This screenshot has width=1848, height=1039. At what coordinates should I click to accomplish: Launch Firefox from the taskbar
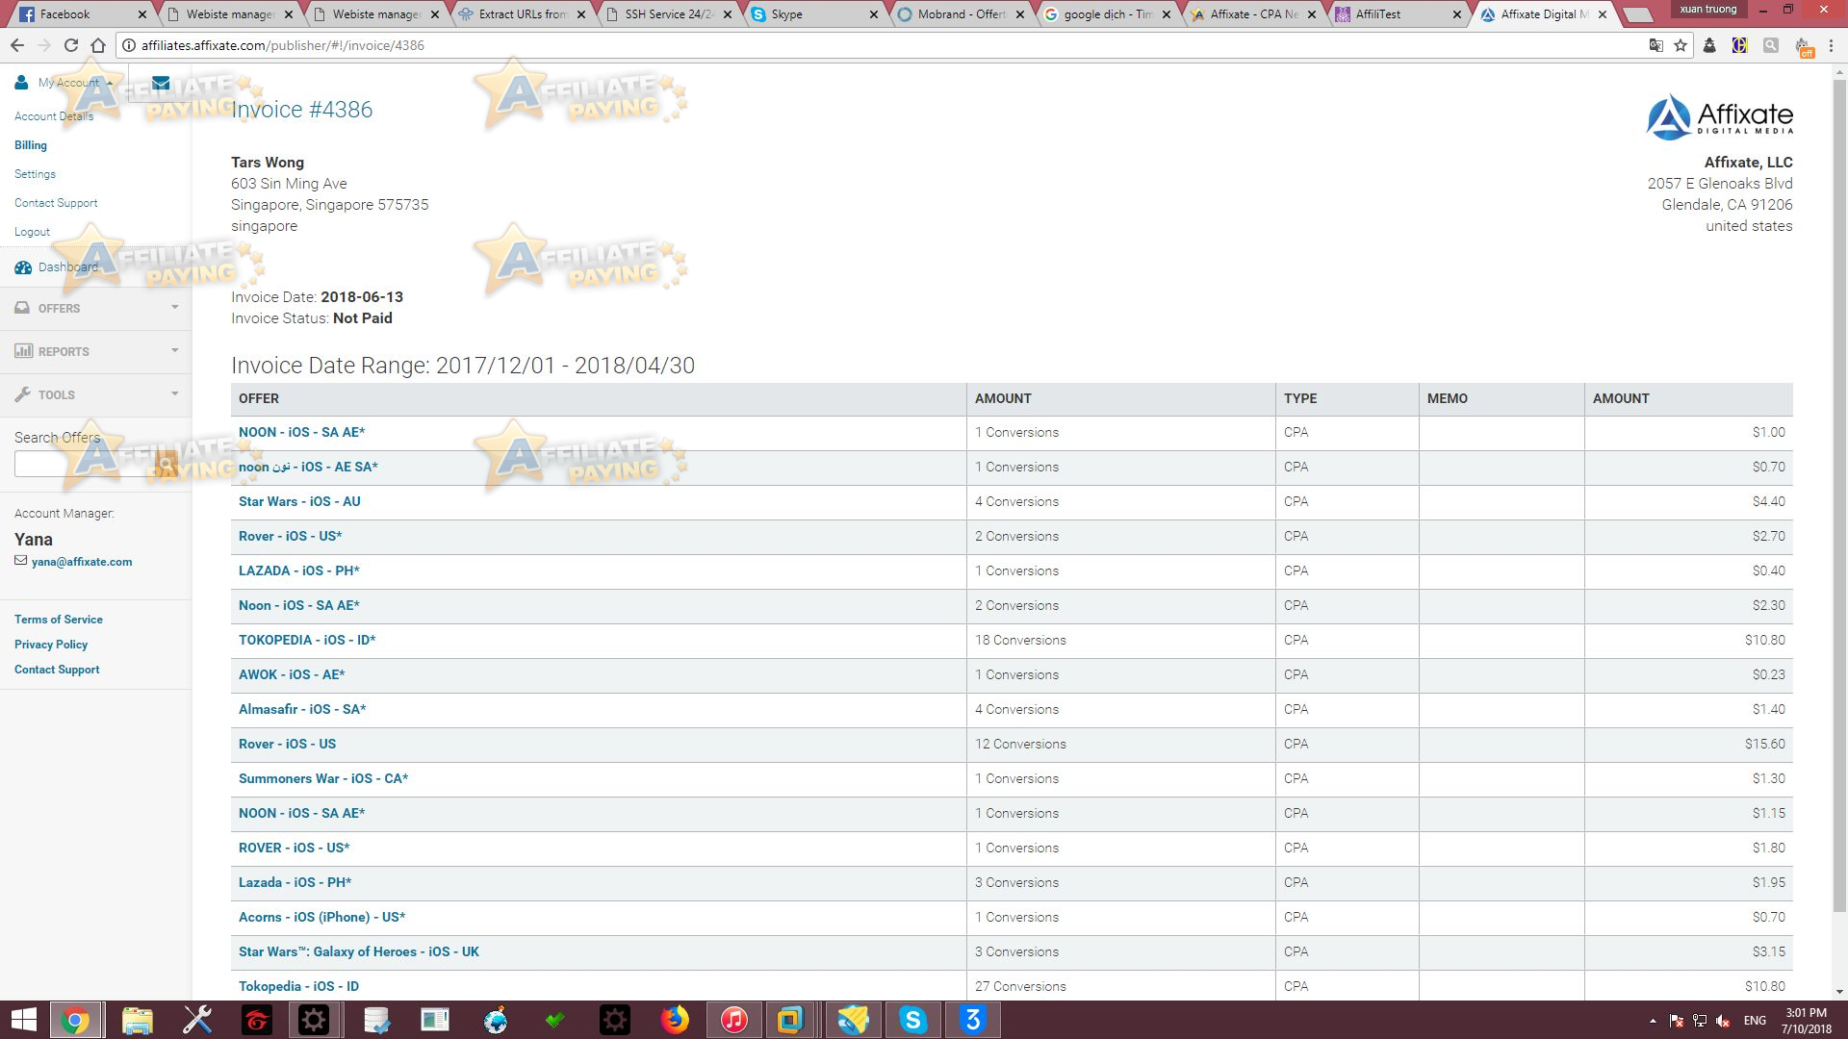click(675, 1020)
